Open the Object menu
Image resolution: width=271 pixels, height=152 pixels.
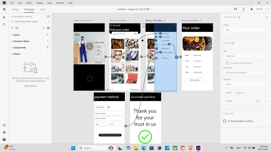(29, 3)
